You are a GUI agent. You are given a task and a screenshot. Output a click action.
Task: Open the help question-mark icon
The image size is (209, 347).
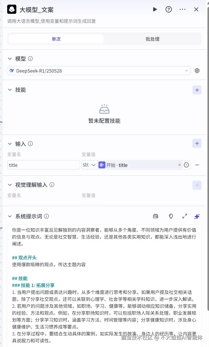pyautogui.click(x=169, y=9)
